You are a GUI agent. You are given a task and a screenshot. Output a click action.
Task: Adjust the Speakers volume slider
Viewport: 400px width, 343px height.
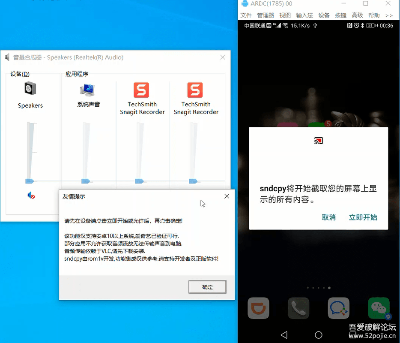[x=29, y=181]
